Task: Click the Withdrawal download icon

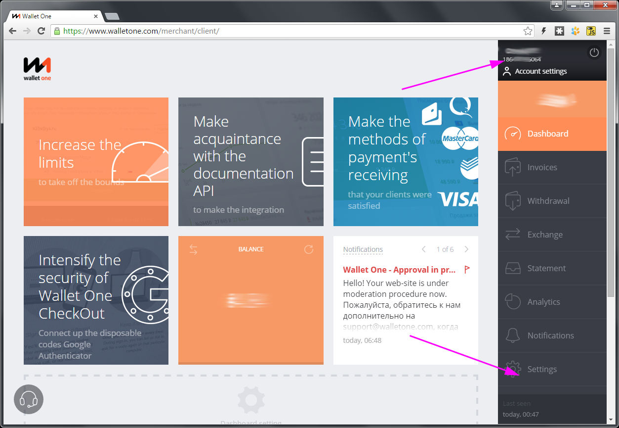Action: click(513, 201)
